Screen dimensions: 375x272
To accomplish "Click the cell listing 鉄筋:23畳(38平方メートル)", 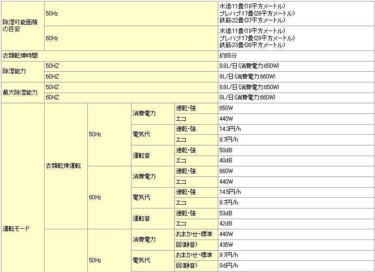I will tap(296, 38).
